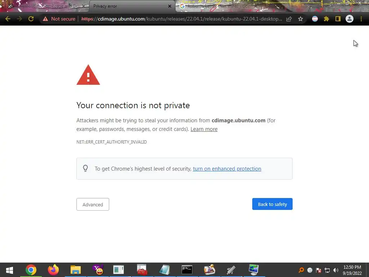This screenshot has height=277, width=369.
Task: Click the Not secure warning indicator
Action: pyautogui.click(x=59, y=19)
